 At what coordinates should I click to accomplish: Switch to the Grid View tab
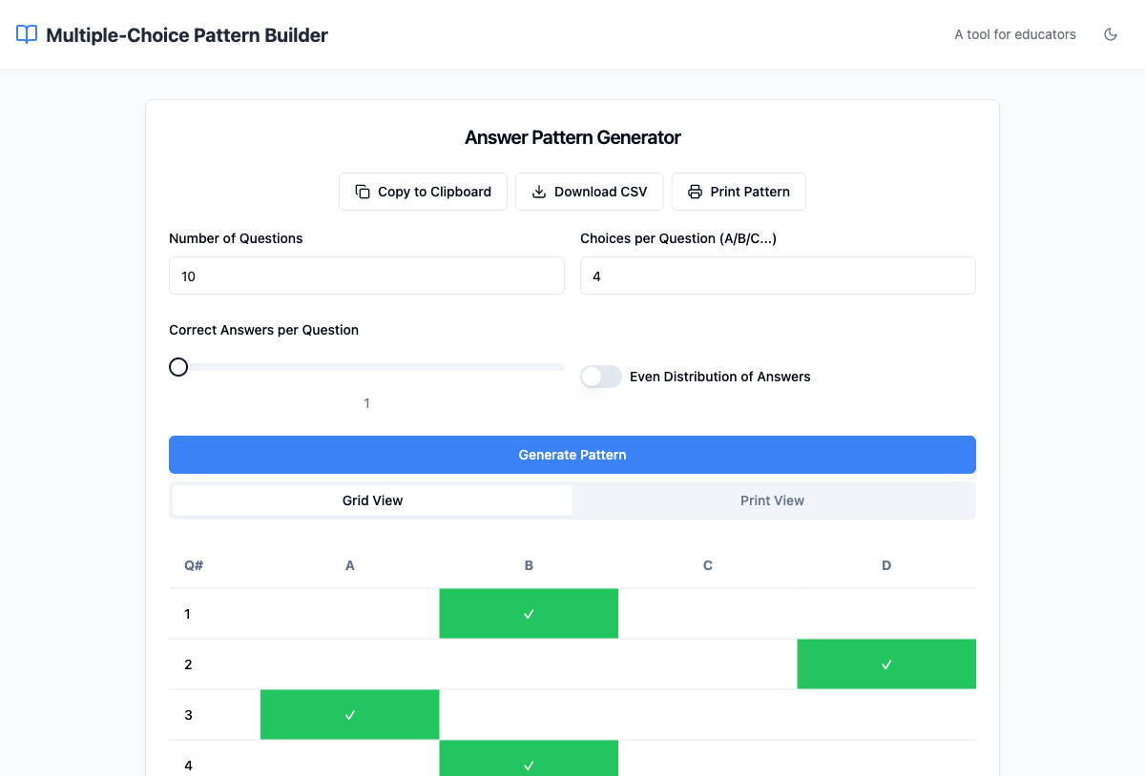point(372,500)
